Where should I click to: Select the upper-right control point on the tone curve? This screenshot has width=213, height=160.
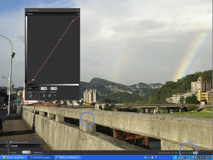(73, 21)
